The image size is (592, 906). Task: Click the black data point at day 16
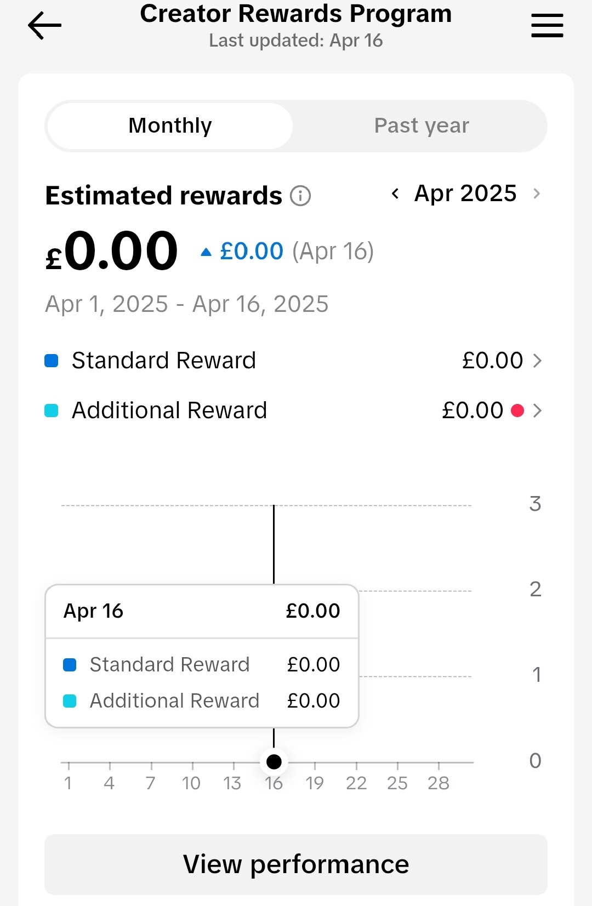(x=274, y=762)
